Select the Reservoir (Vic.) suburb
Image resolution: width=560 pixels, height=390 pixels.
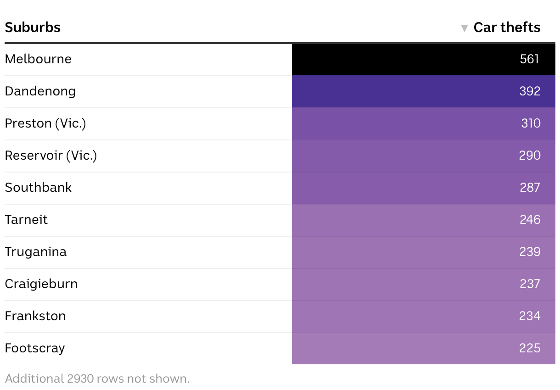coord(51,156)
